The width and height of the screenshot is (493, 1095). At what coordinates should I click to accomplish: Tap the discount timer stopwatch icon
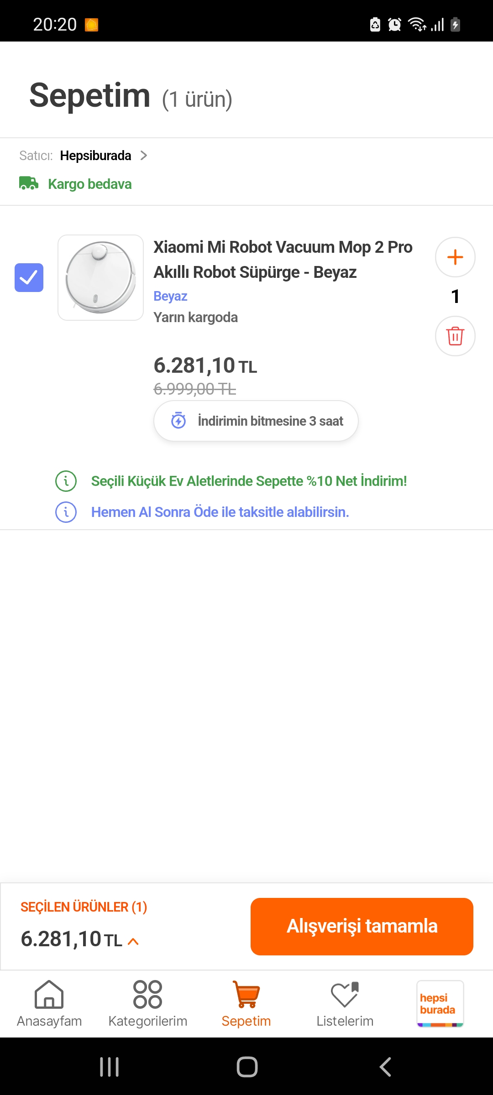tap(178, 421)
